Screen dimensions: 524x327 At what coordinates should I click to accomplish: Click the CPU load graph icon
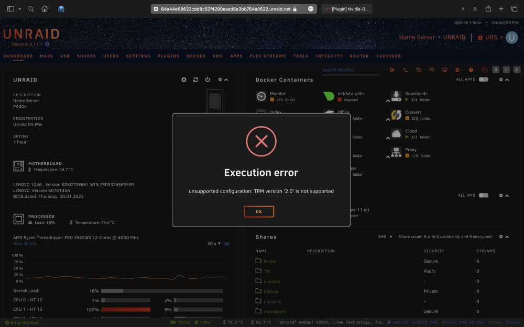click(x=226, y=244)
